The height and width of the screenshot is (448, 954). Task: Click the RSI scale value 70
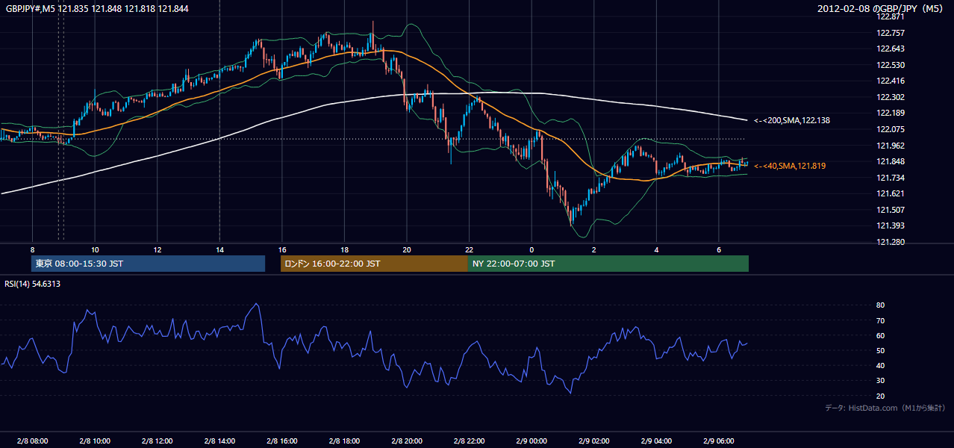pyautogui.click(x=881, y=320)
